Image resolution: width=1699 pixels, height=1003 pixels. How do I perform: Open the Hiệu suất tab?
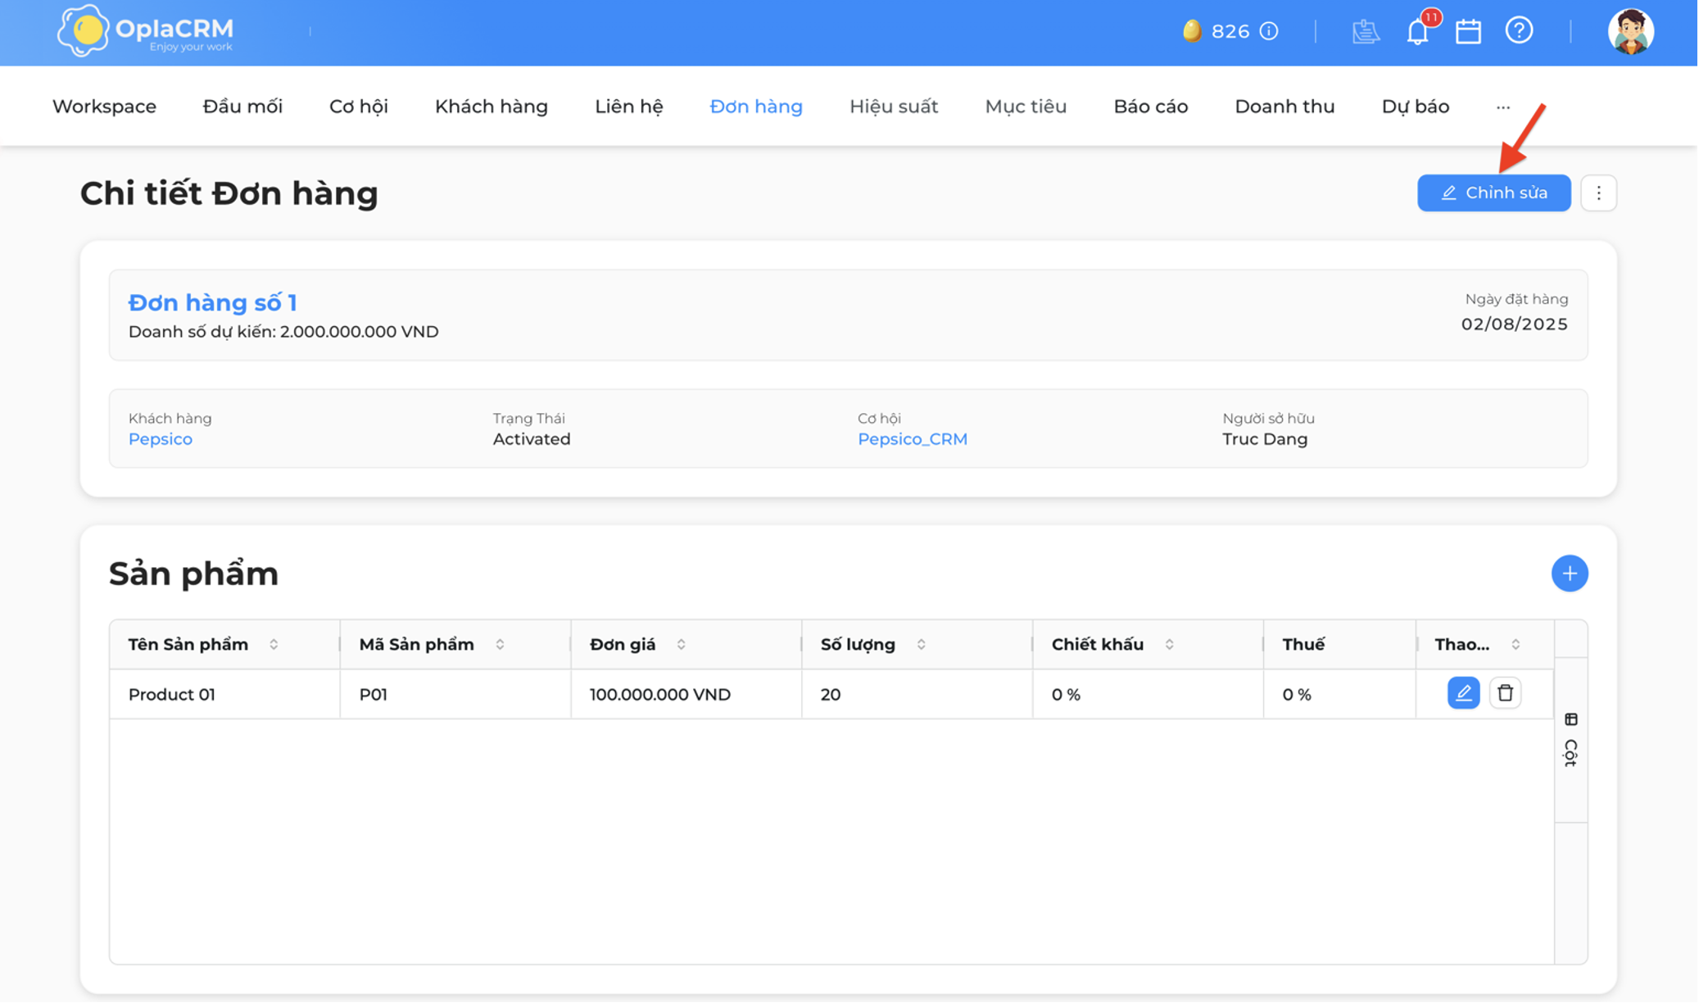pyautogui.click(x=894, y=107)
